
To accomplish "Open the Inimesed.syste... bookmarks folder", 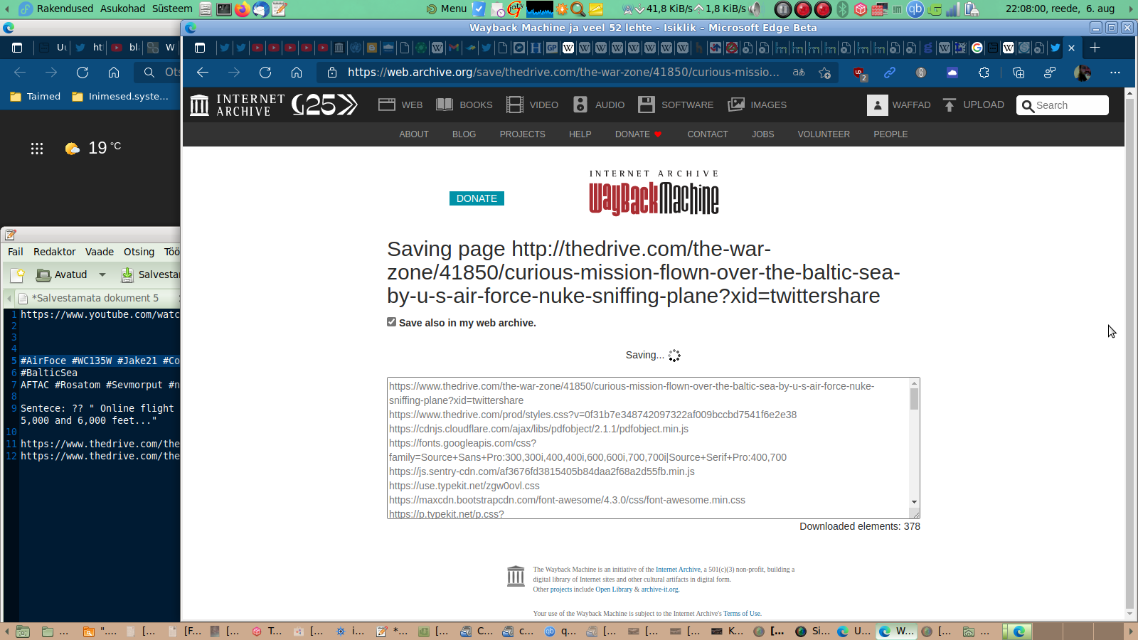I will pos(121,97).
